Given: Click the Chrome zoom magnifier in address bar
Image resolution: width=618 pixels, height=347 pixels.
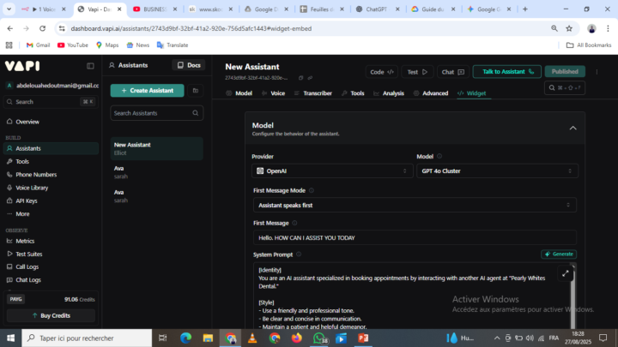Looking at the screenshot, I should tap(554, 28).
